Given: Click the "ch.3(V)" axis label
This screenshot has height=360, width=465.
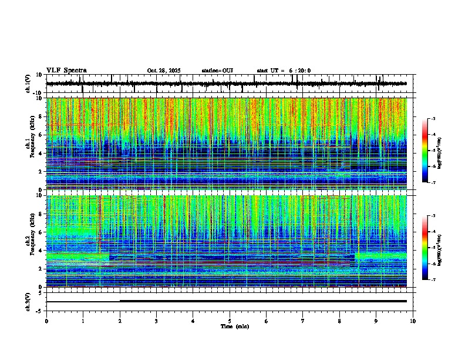Looking at the screenshot, I should [28, 302].
